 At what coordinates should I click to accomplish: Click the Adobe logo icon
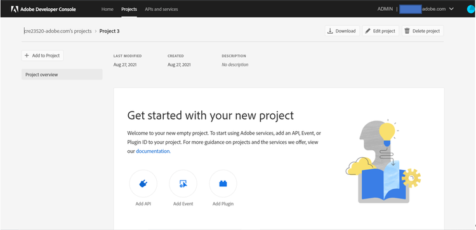15,9
